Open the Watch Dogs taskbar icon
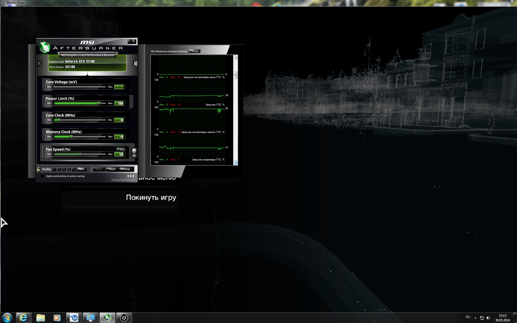Image resolution: width=517 pixels, height=323 pixels. (124, 318)
